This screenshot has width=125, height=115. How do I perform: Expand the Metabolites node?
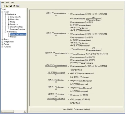(8, 19)
